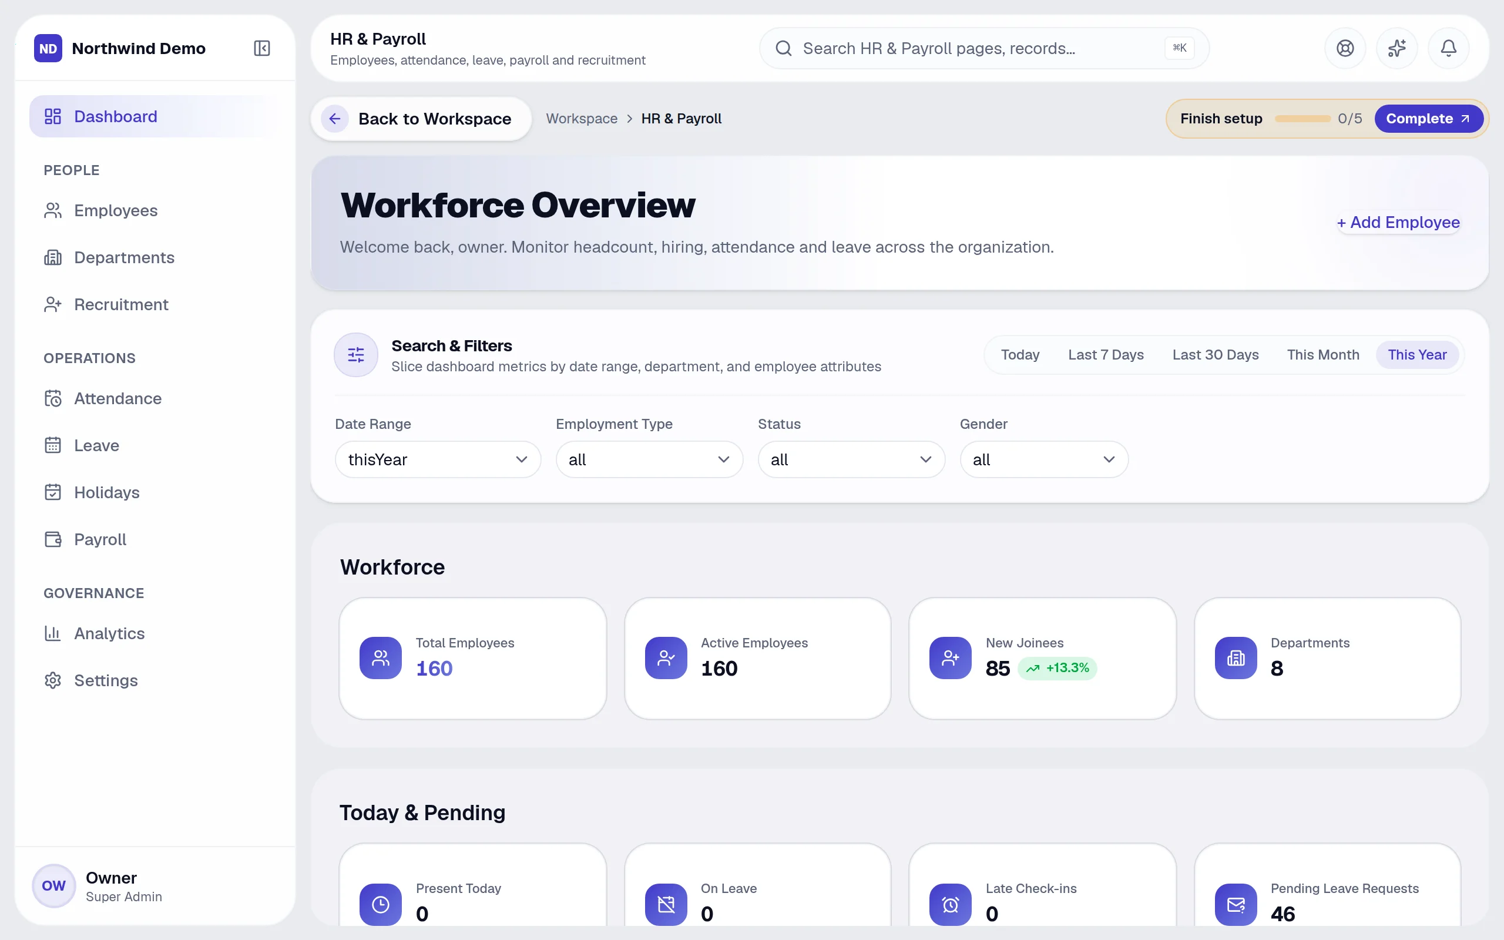The width and height of the screenshot is (1504, 940).
Task: Open the Employment Type dropdown
Action: 649,459
